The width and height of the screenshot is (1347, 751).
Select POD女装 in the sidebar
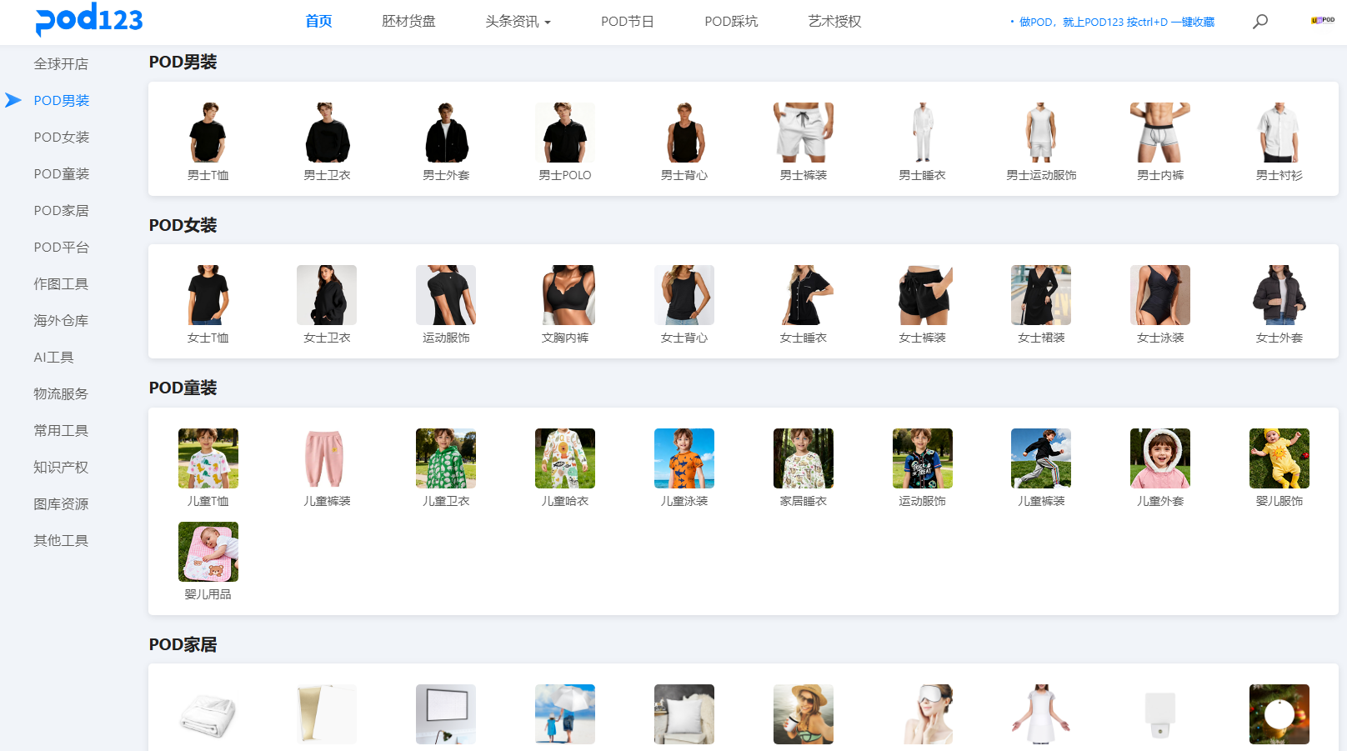point(61,138)
